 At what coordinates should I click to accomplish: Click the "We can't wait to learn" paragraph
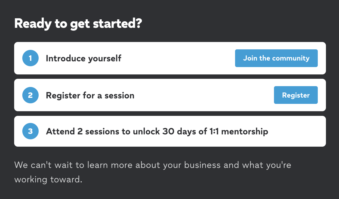153,172
